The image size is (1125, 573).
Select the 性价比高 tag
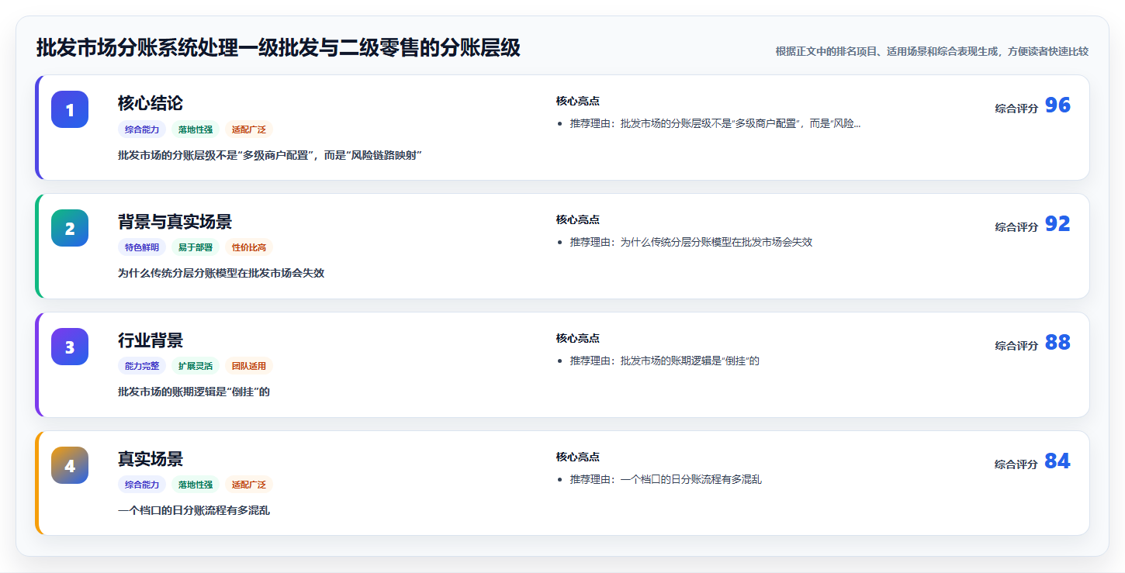click(x=249, y=247)
